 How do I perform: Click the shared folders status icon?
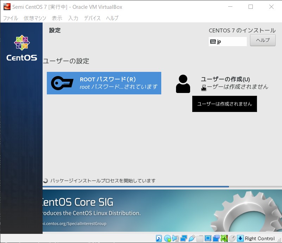coord(200,238)
